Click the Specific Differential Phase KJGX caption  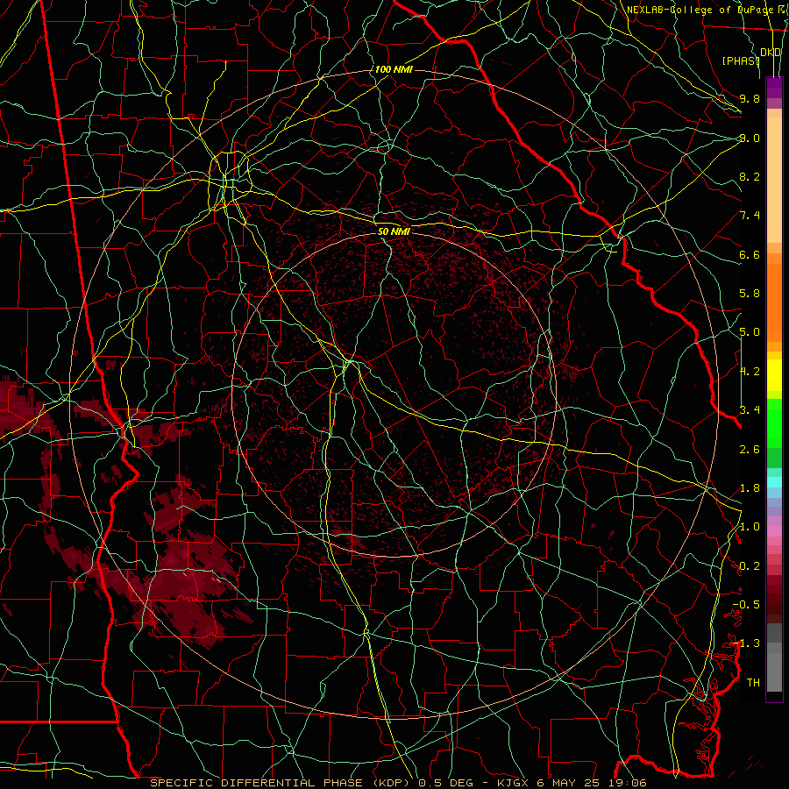[x=398, y=783]
